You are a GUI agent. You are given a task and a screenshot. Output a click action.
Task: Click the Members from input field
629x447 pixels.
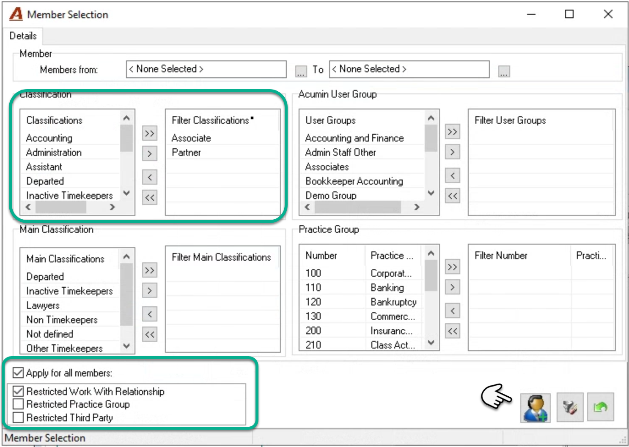(206, 69)
